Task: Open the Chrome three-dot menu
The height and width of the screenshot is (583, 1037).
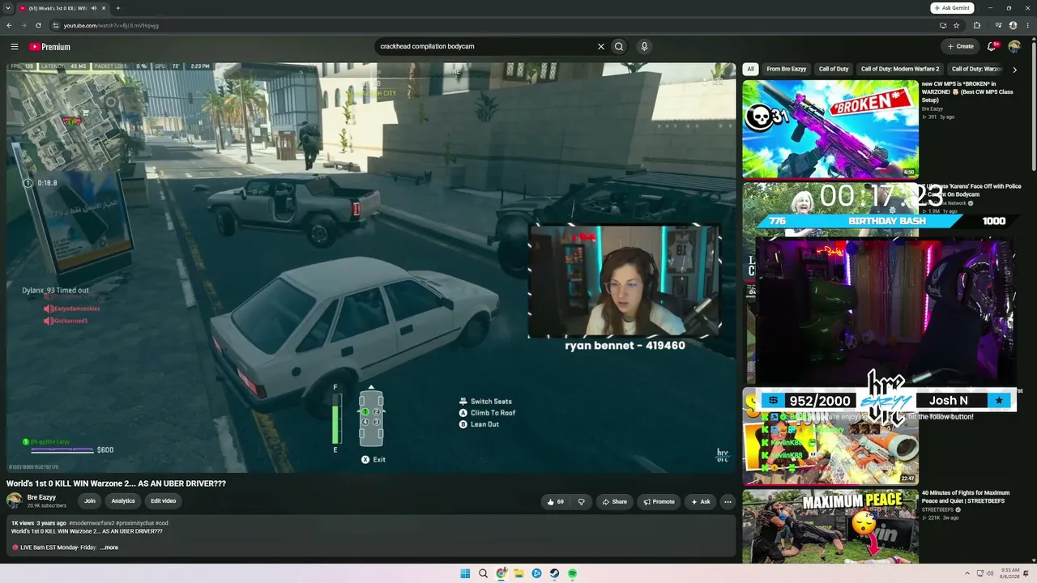Action: pyautogui.click(x=1027, y=26)
